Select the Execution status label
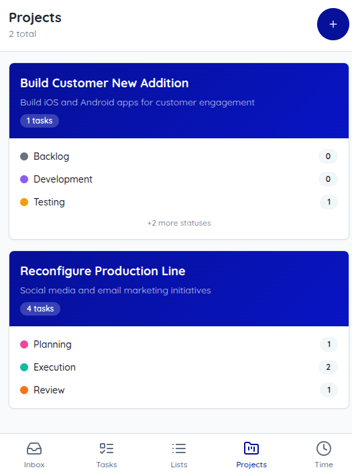The image size is (352, 474). pyautogui.click(x=54, y=367)
